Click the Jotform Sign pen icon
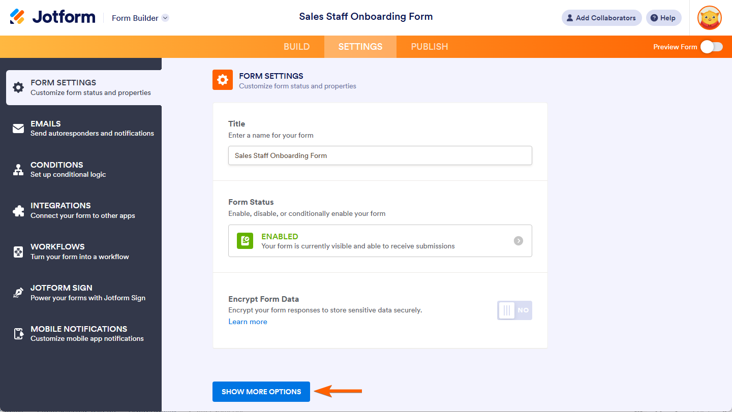The height and width of the screenshot is (412, 732). 18,293
